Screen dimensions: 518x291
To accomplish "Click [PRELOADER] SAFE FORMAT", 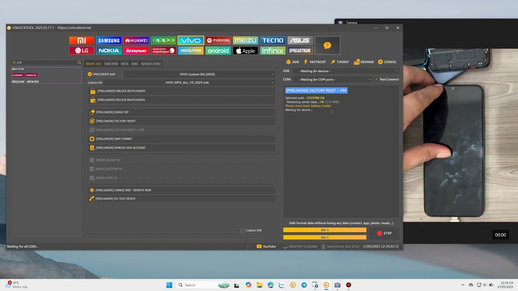I will (181, 139).
